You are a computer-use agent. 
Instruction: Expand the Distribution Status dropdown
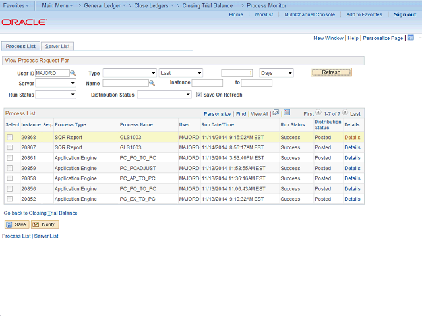pos(164,95)
